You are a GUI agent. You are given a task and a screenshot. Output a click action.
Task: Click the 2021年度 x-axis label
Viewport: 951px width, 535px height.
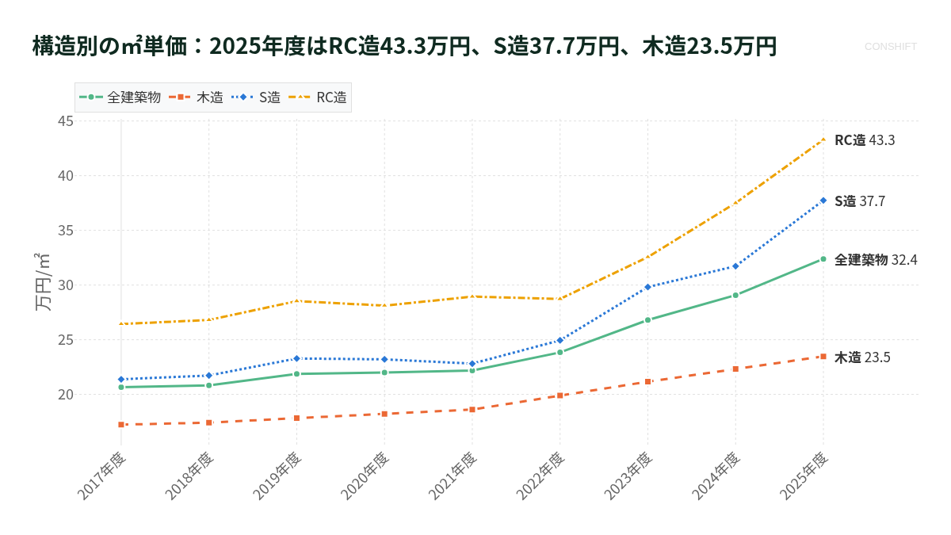click(x=453, y=476)
